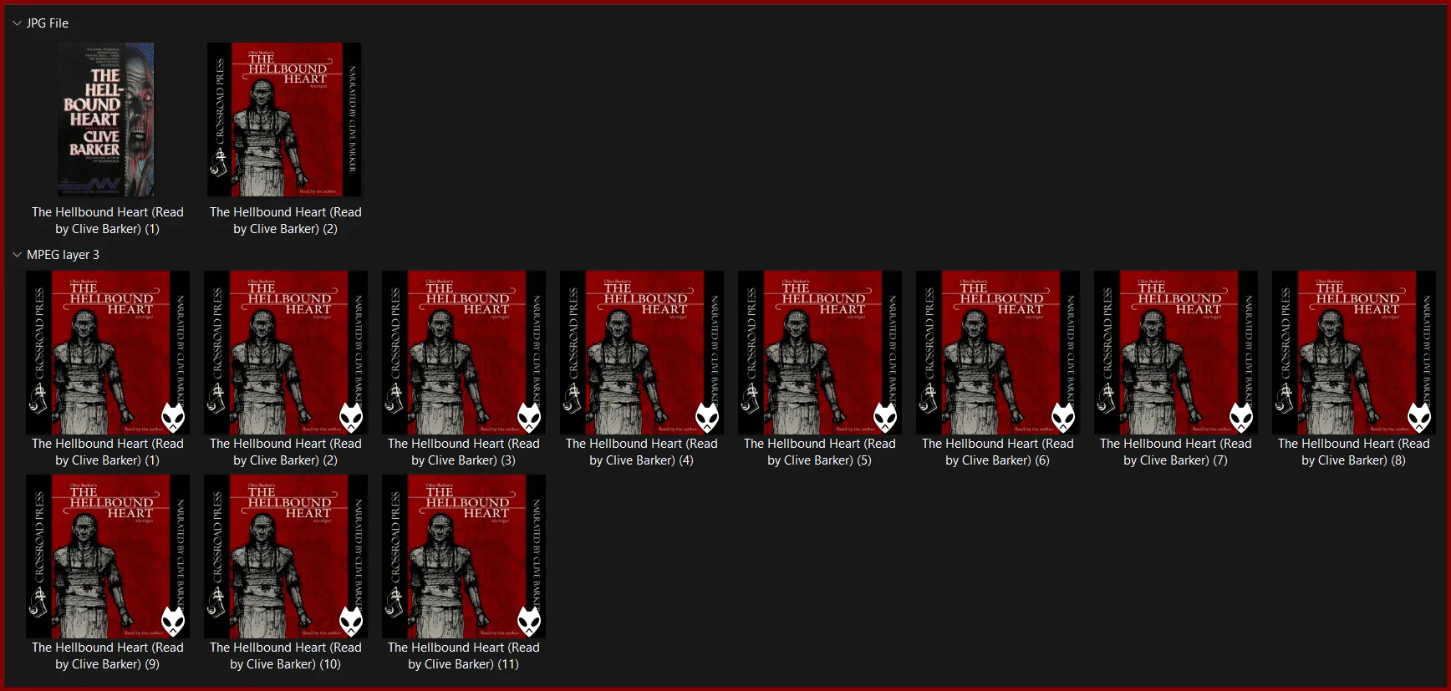
Task: Click MP3 file name ending in (6)
Action: [x=998, y=452]
